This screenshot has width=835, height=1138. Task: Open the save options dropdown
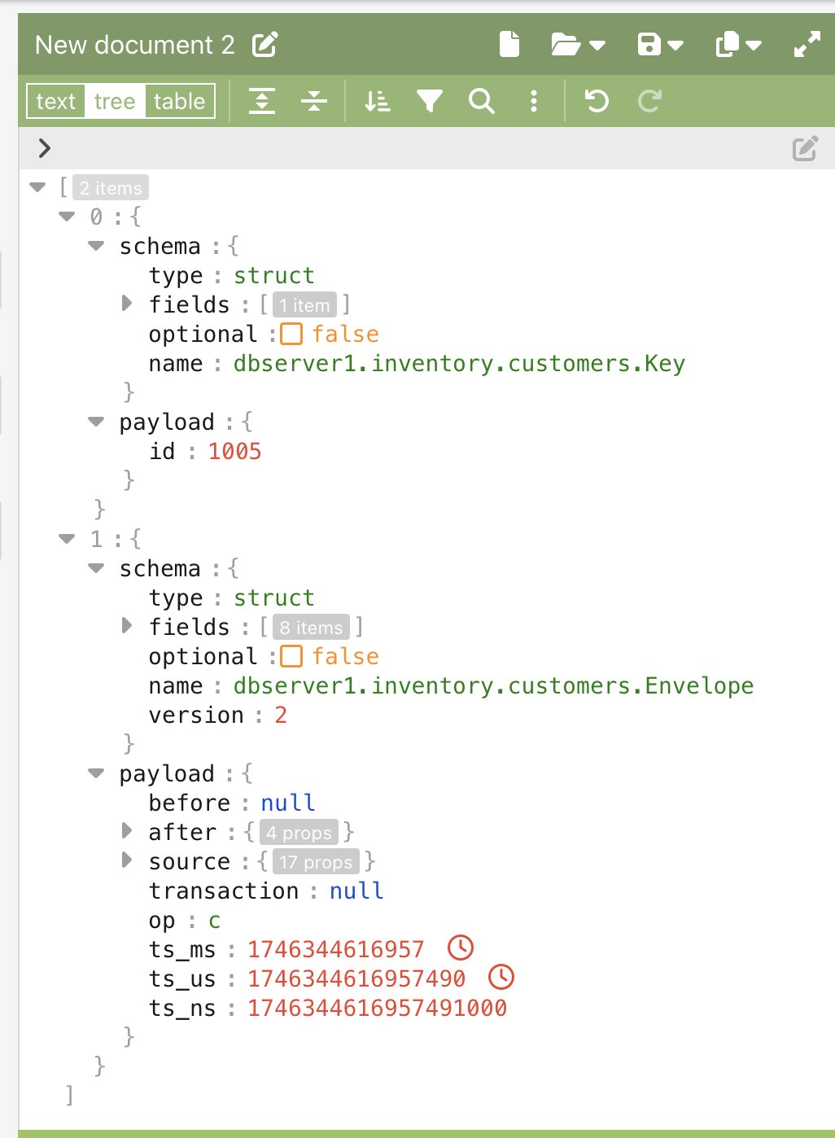pos(660,45)
